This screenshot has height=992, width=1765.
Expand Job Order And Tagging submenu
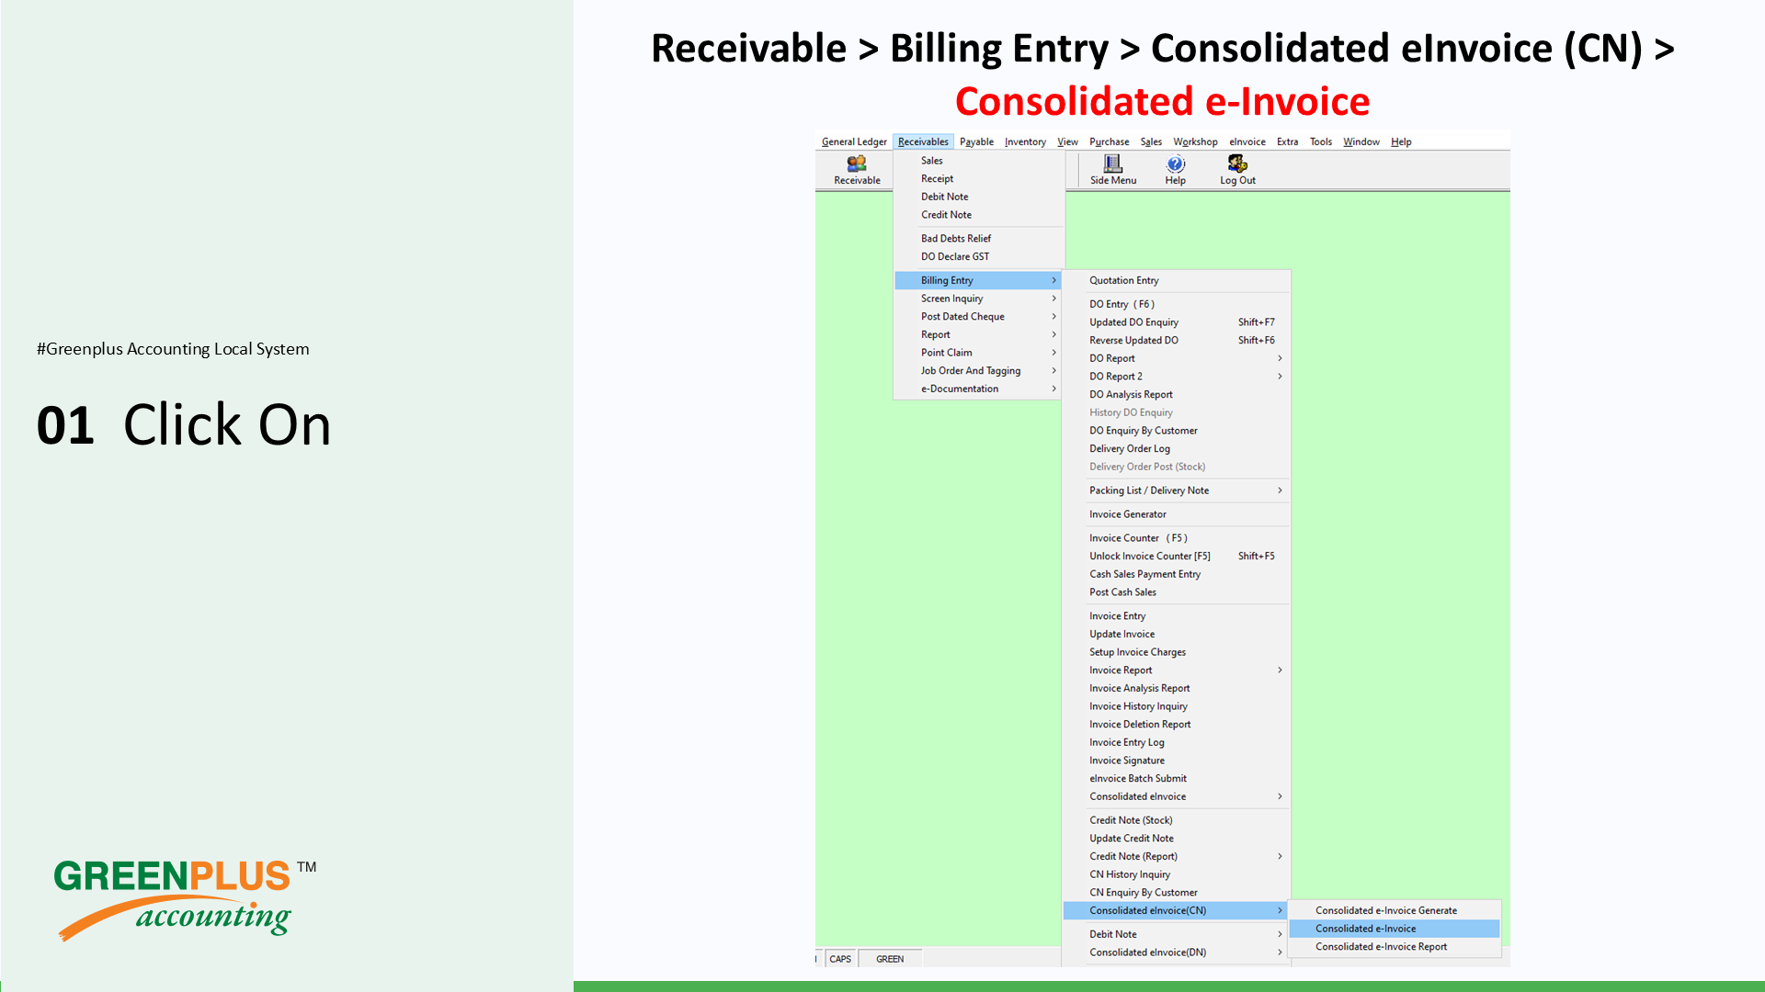pyautogui.click(x=979, y=371)
